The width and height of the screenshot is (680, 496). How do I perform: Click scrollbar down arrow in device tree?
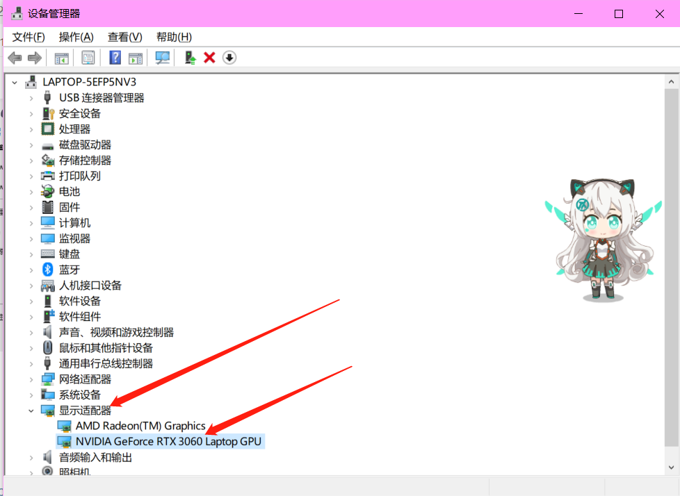[672, 468]
